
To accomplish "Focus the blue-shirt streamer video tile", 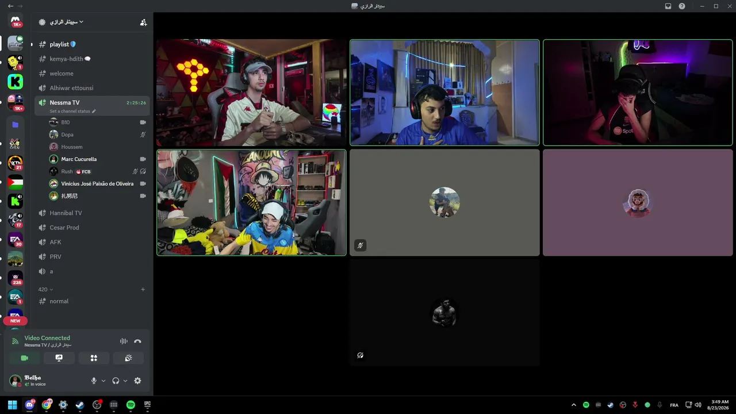I will click(444, 93).
